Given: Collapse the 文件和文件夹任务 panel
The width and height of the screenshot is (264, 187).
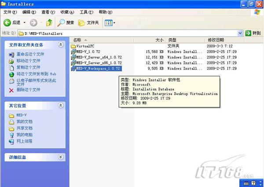Looking at the screenshot, I should [60, 44].
